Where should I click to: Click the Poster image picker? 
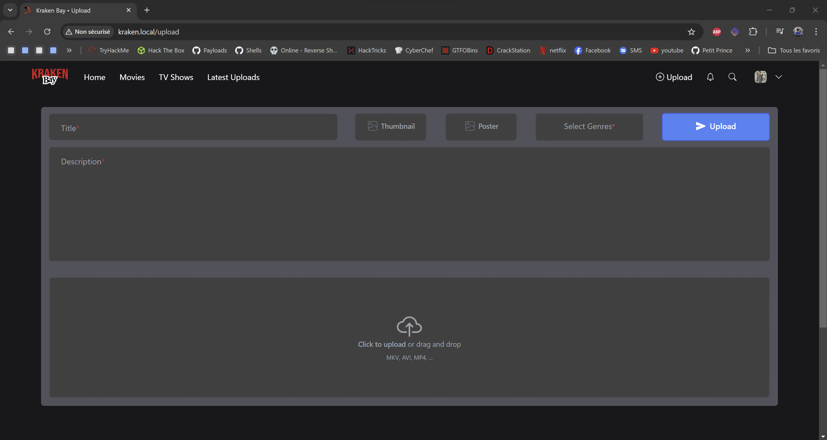[x=481, y=126]
